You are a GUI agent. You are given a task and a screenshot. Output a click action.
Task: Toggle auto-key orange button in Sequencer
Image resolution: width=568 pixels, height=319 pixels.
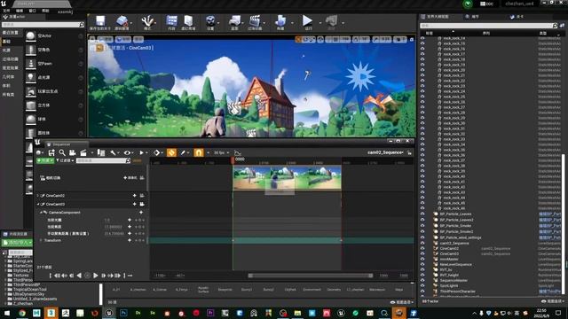171,152
